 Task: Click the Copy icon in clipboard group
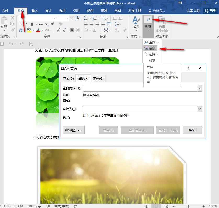click(13, 24)
